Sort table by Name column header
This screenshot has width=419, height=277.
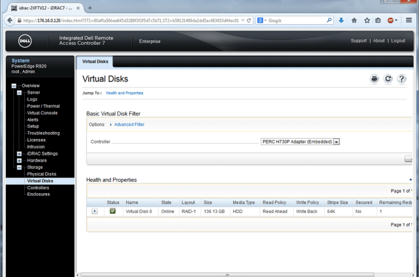click(x=132, y=202)
